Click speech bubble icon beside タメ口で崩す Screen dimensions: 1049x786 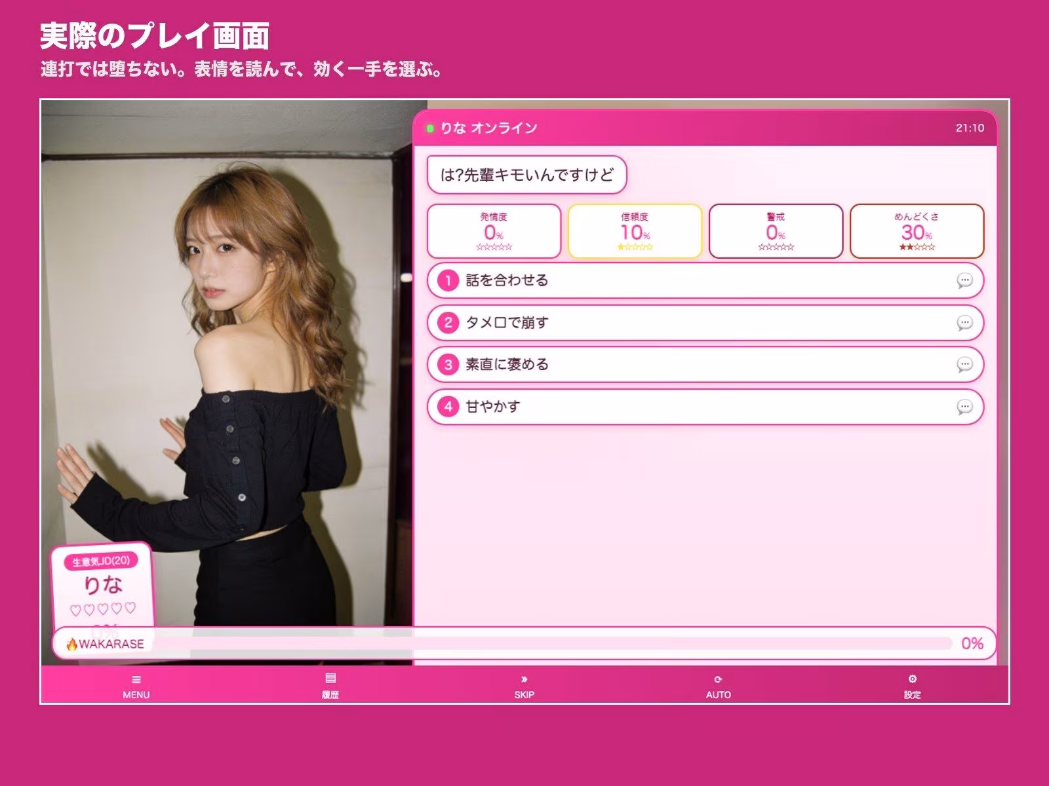[x=964, y=323]
